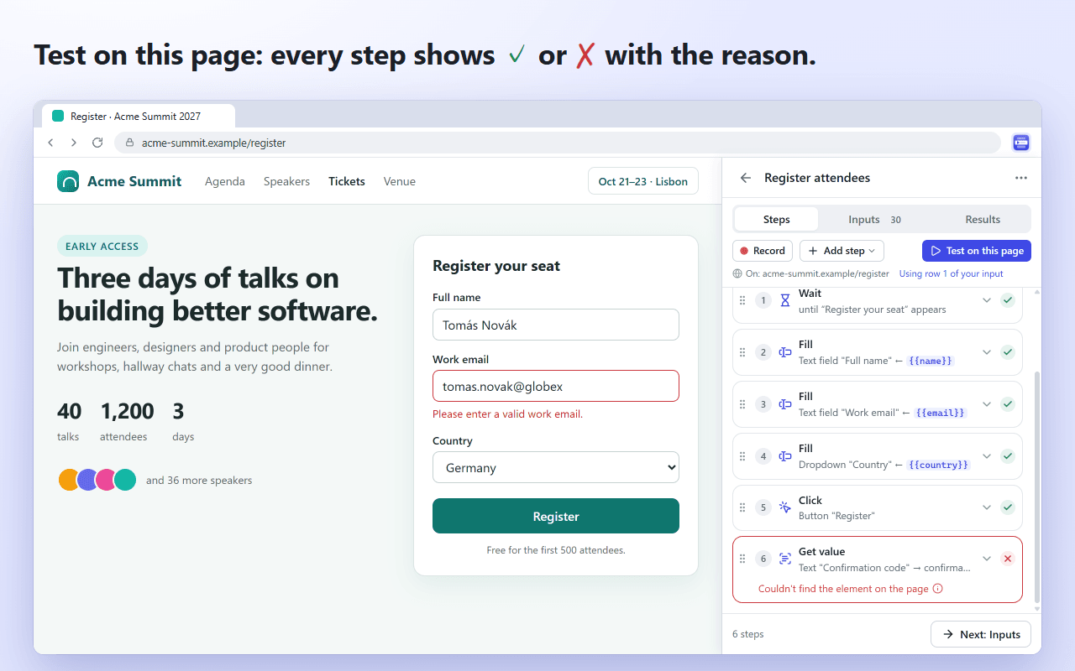Screen dimensions: 1075x671
Task: Expand step 4 Fill Country chevron
Action: (x=987, y=456)
